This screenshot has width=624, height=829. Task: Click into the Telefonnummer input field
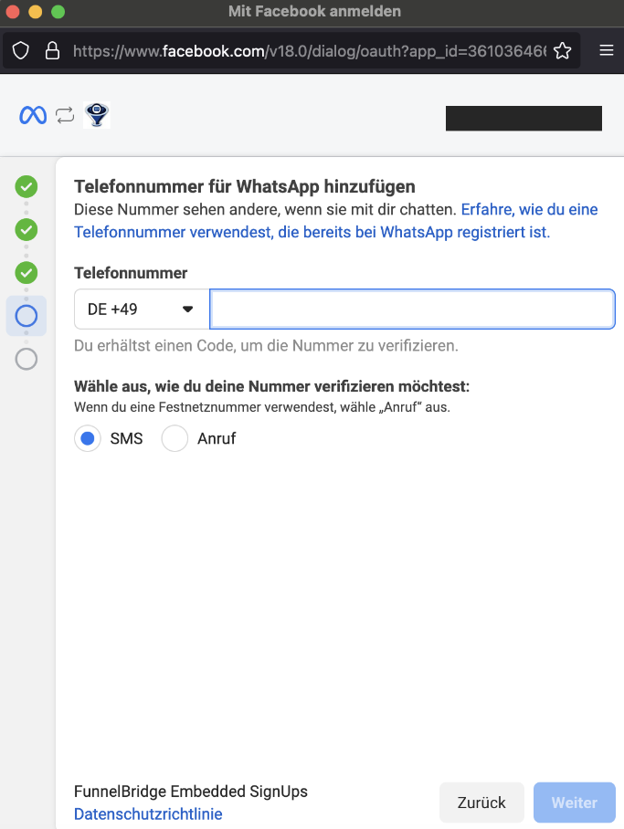click(412, 310)
